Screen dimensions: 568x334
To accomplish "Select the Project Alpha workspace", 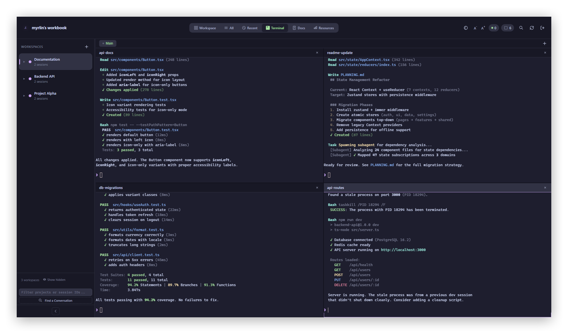I will 55,96.
